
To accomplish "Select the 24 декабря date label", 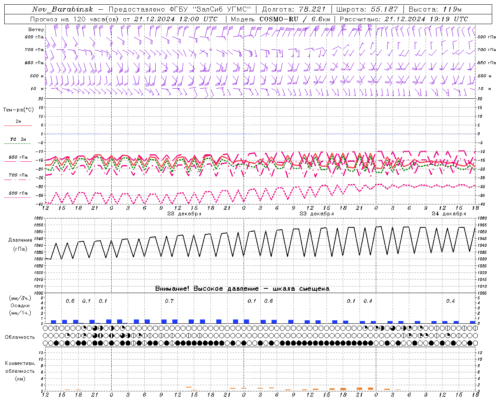I will pos(449,214).
